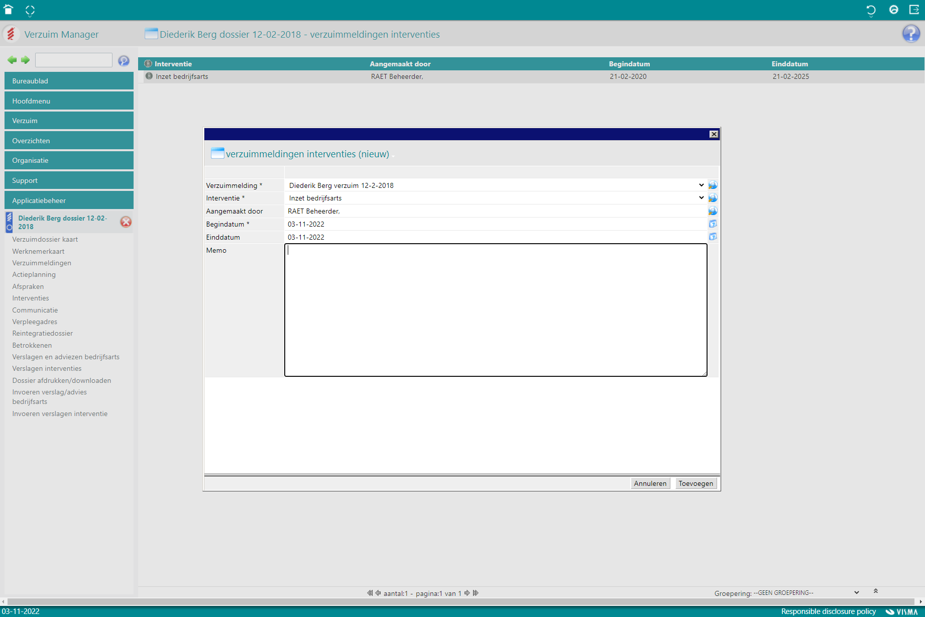
Task: Go to the previous page with pager arrow
Action: point(378,593)
